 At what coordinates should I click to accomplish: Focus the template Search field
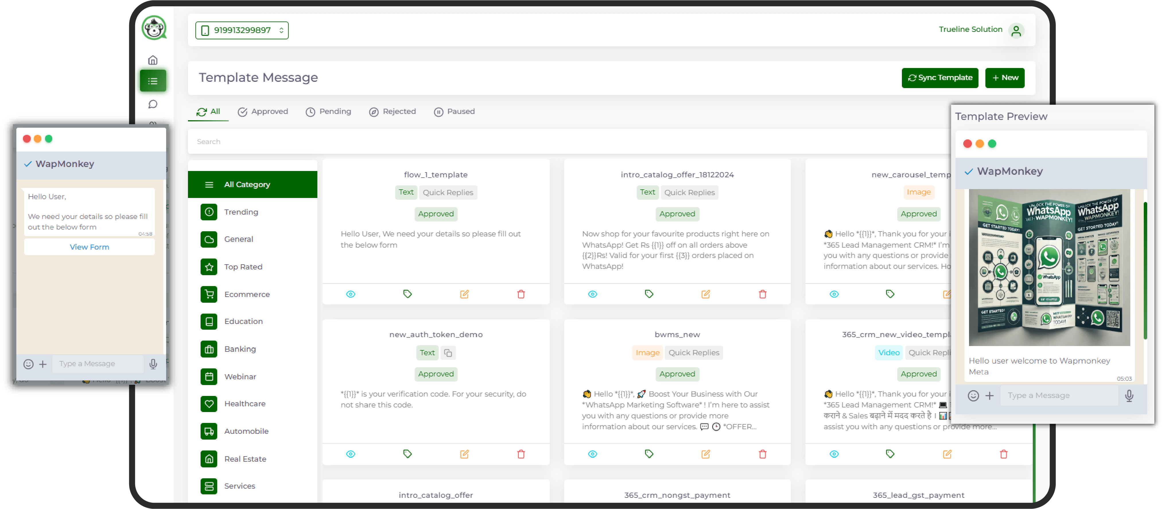coord(569,142)
